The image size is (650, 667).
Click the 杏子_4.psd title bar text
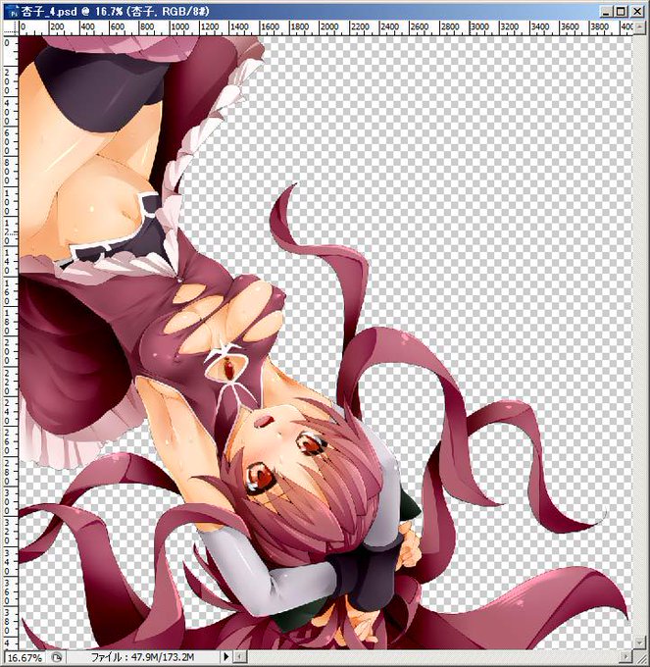115,11
